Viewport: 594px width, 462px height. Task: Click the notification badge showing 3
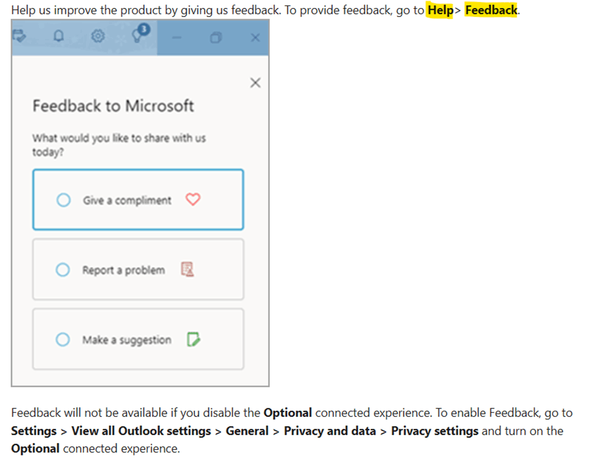[x=143, y=29]
